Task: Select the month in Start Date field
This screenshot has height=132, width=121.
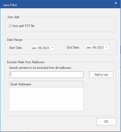Action: pos(34,48)
